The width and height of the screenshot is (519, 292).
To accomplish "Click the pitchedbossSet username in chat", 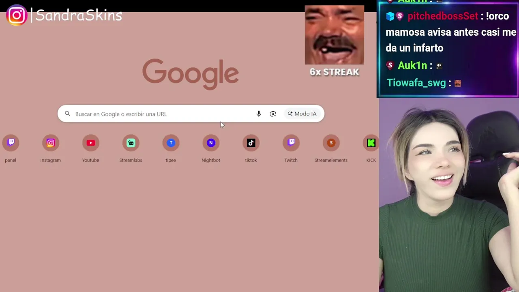I will [x=443, y=16].
